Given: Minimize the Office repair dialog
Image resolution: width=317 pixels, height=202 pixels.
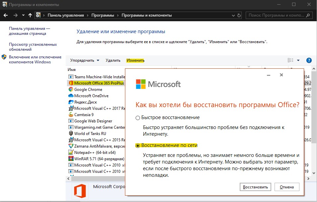Looking at the screenshot, I should [x=269, y=75].
